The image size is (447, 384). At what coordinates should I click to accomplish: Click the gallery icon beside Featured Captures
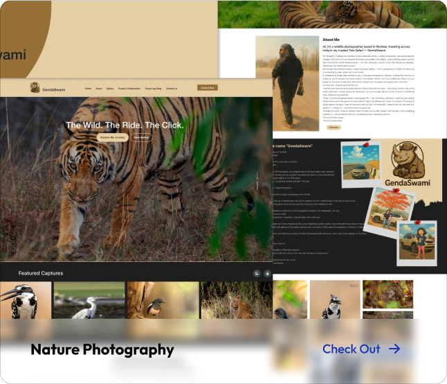[x=256, y=273]
